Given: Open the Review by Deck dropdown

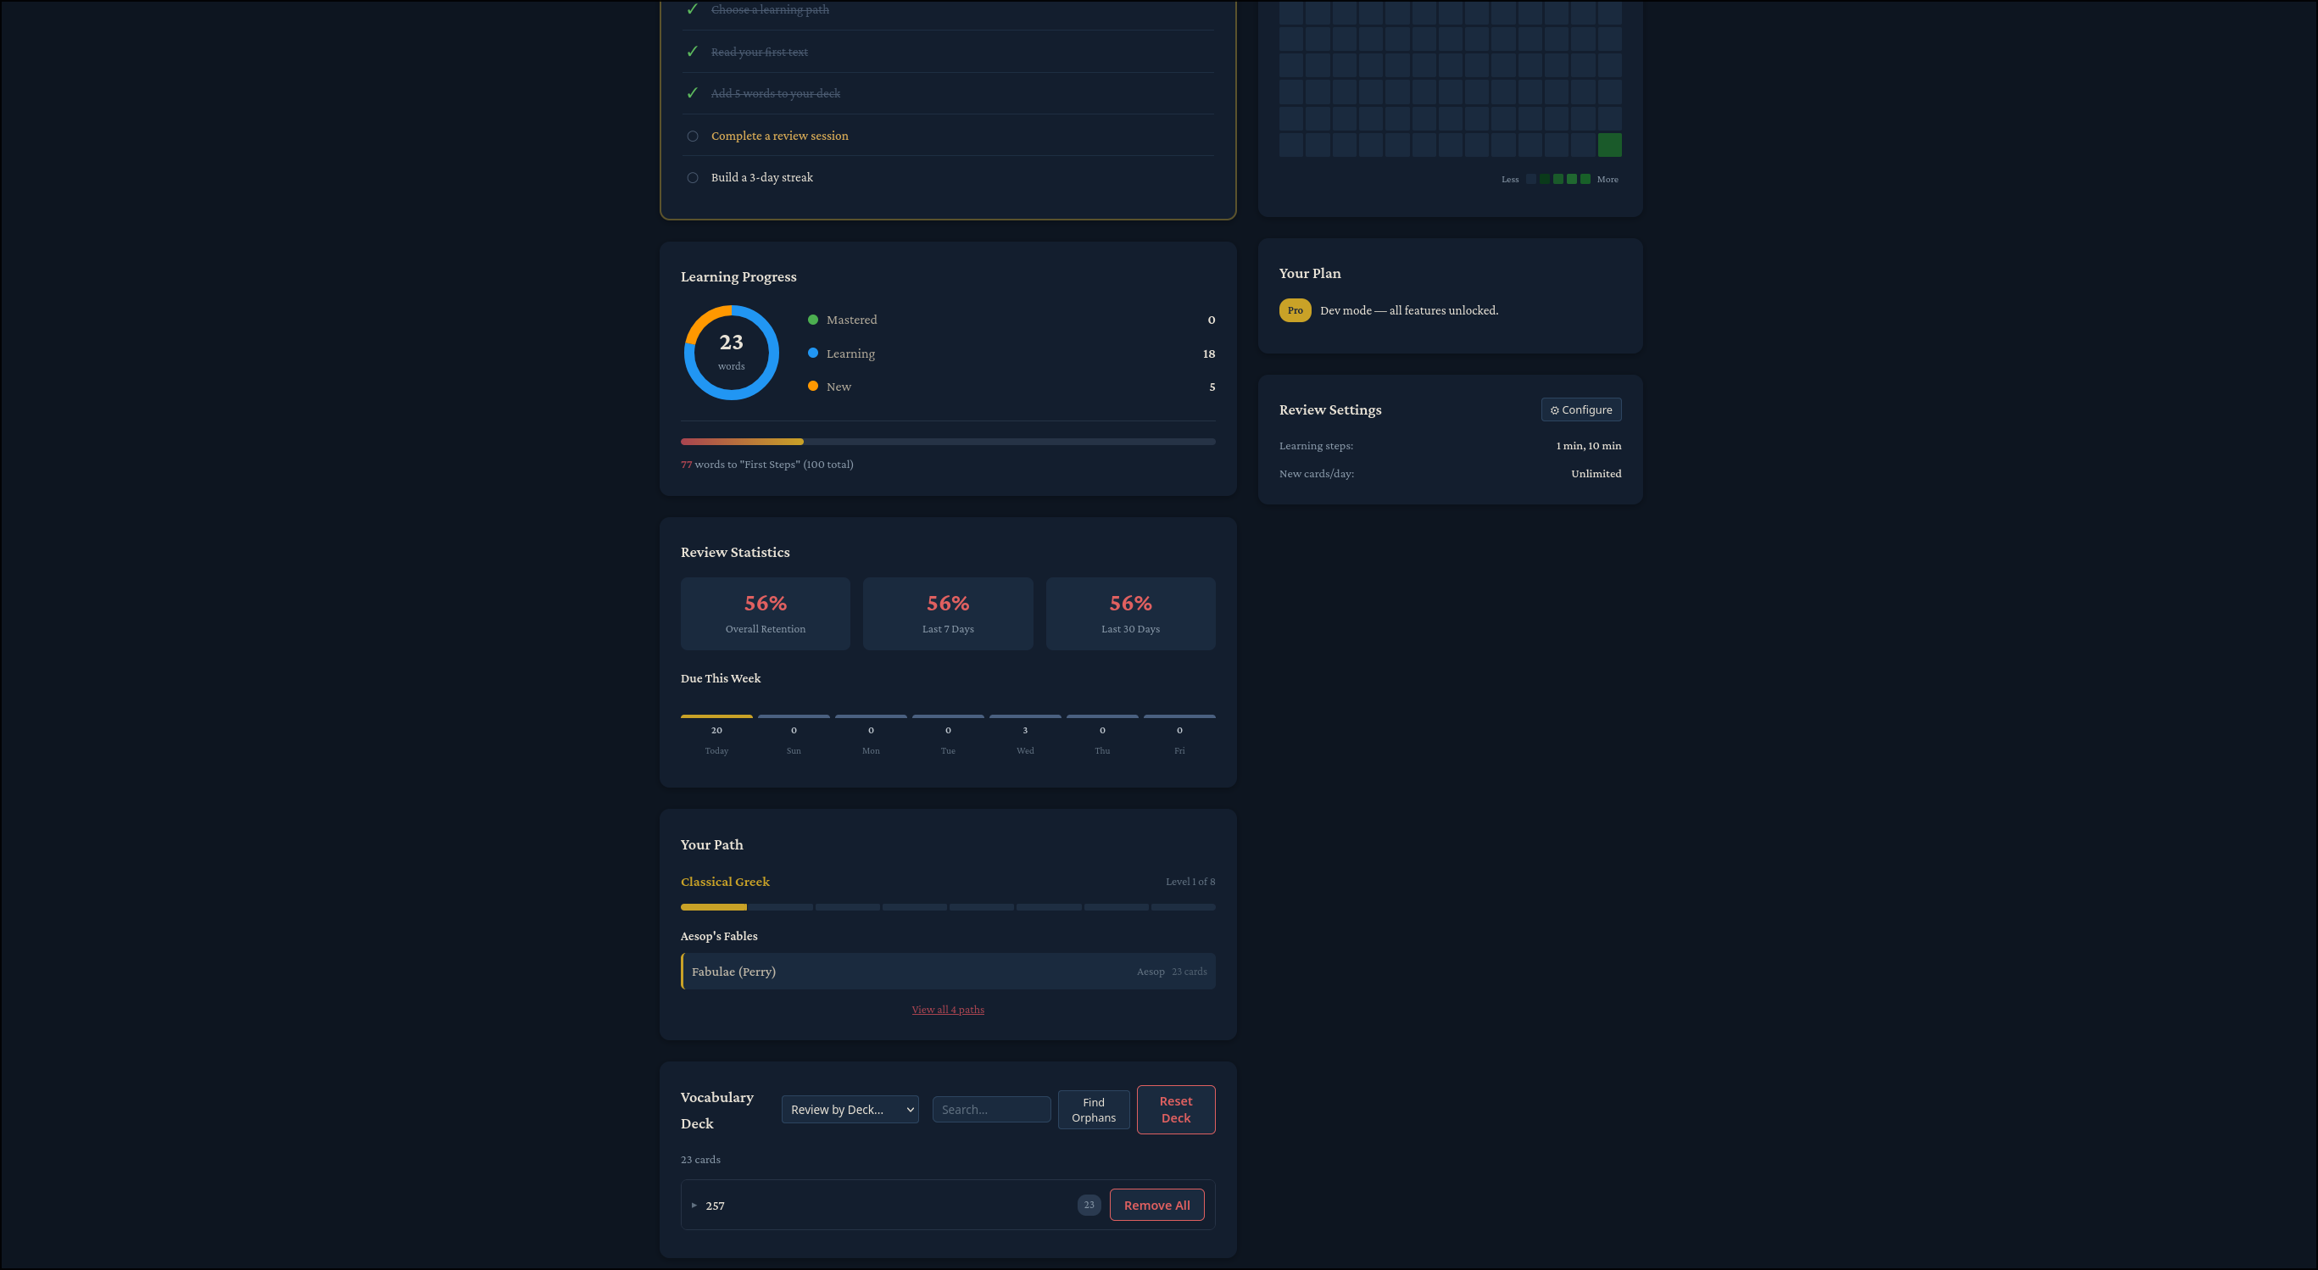Looking at the screenshot, I should click(x=850, y=1110).
